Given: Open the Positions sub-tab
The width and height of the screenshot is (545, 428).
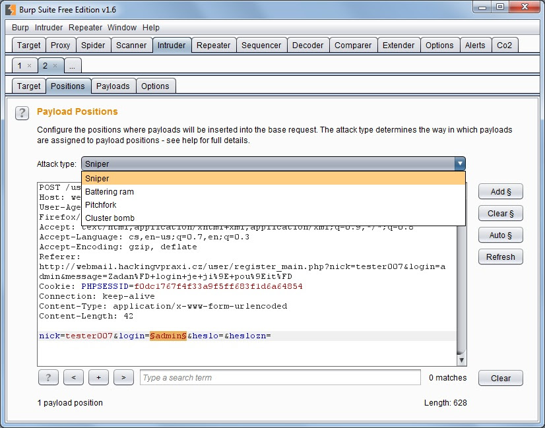Looking at the screenshot, I should [x=68, y=86].
